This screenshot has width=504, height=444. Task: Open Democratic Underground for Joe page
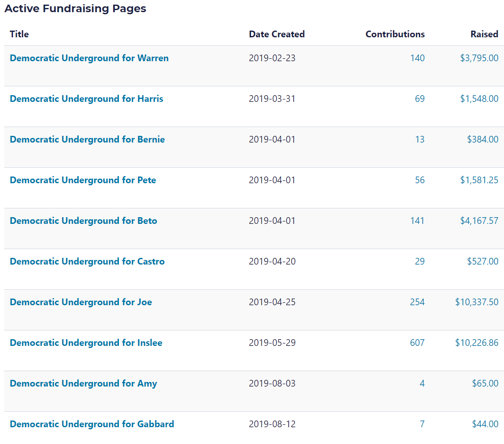[x=81, y=302]
